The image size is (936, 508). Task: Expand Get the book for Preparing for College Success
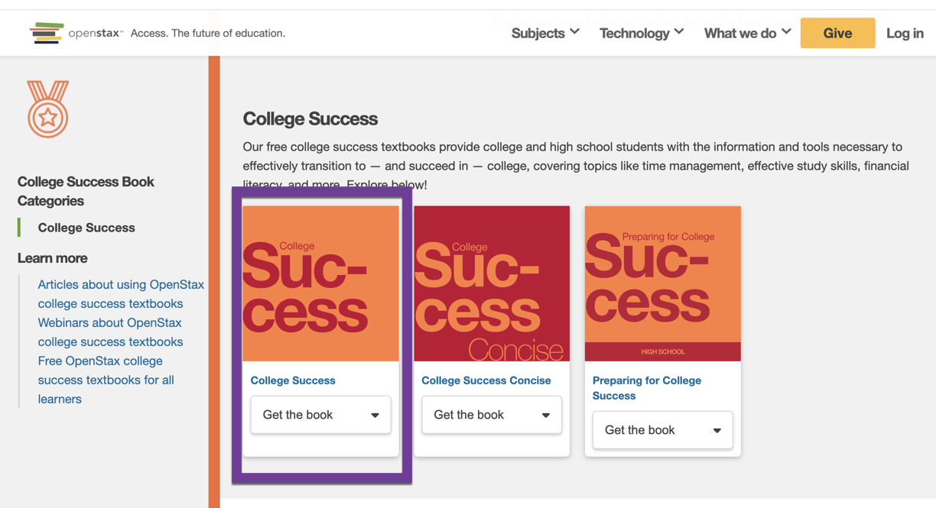[x=662, y=430]
